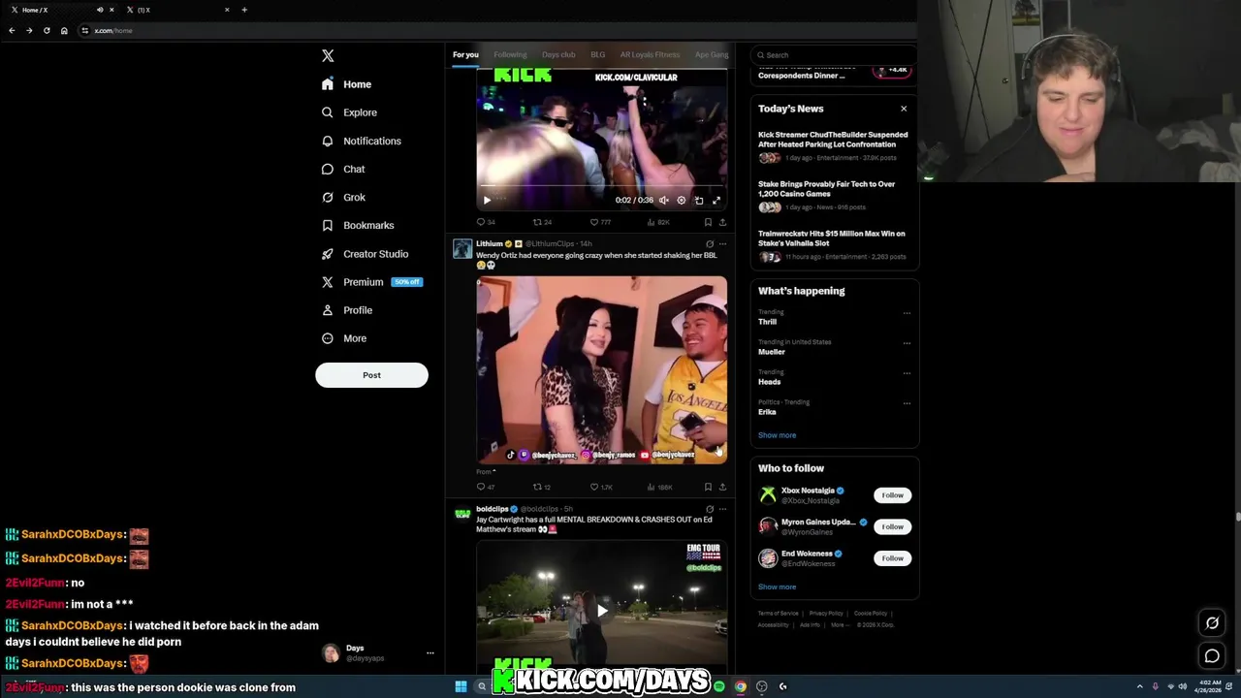Like the Lithium post with 1.7K likes
The image size is (1241, 698).
(x=601, y=487)
